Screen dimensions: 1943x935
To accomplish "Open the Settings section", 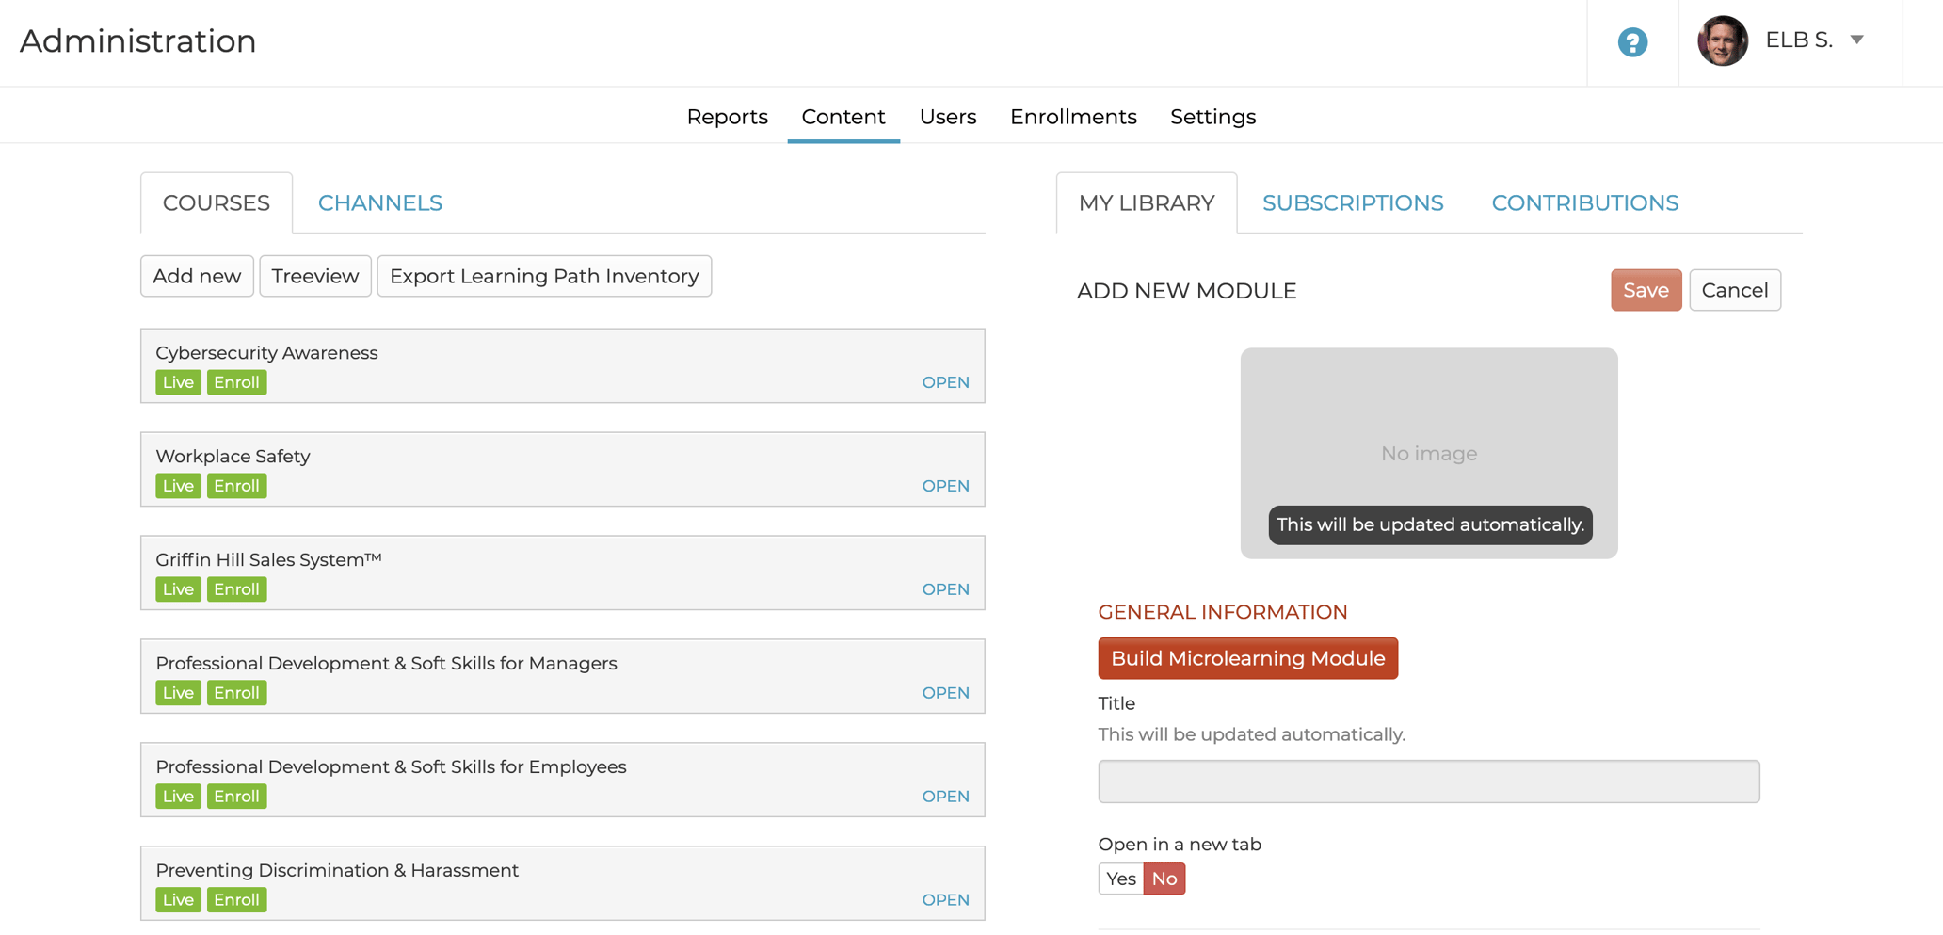I will [1212, 116].
